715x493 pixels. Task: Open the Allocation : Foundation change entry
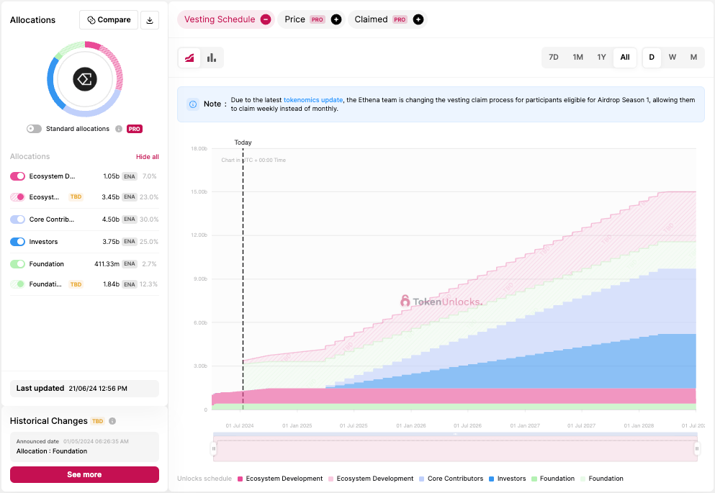(84, 447)
